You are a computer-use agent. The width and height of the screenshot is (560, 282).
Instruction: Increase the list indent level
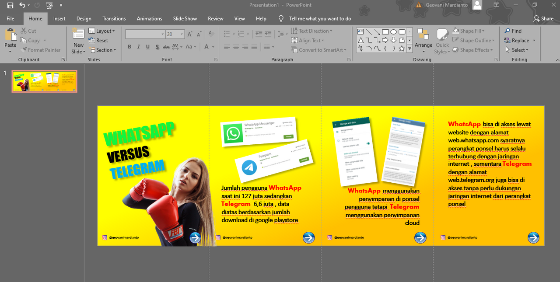click(268, 34)
